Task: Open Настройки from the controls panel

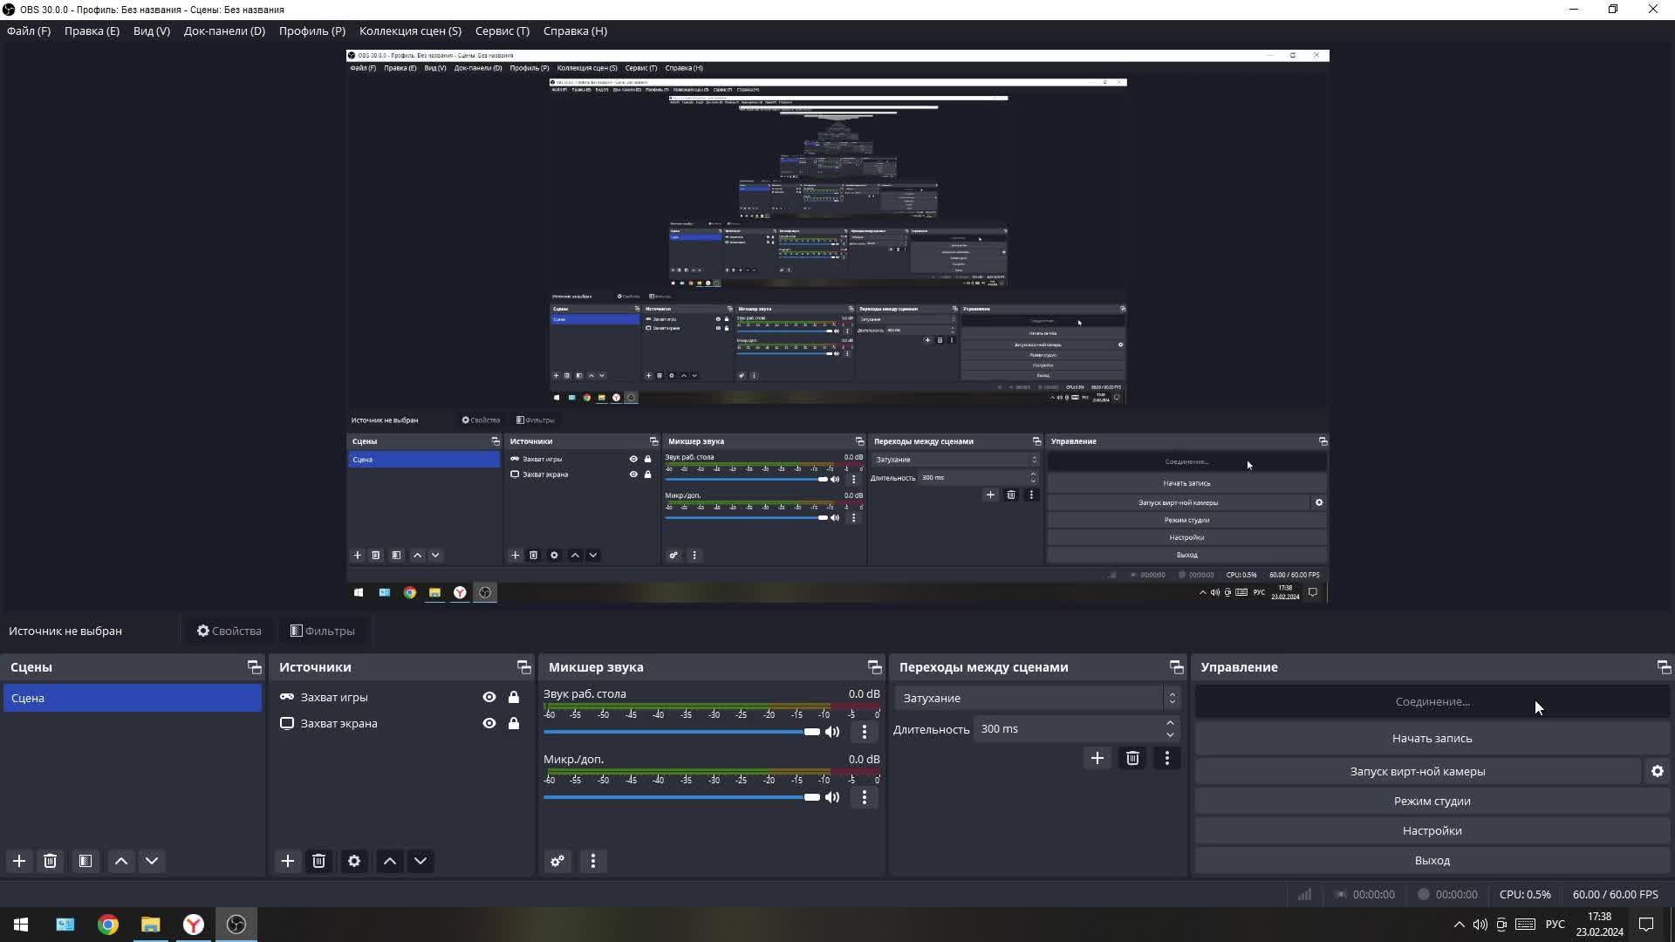Action: (1431, 830)
